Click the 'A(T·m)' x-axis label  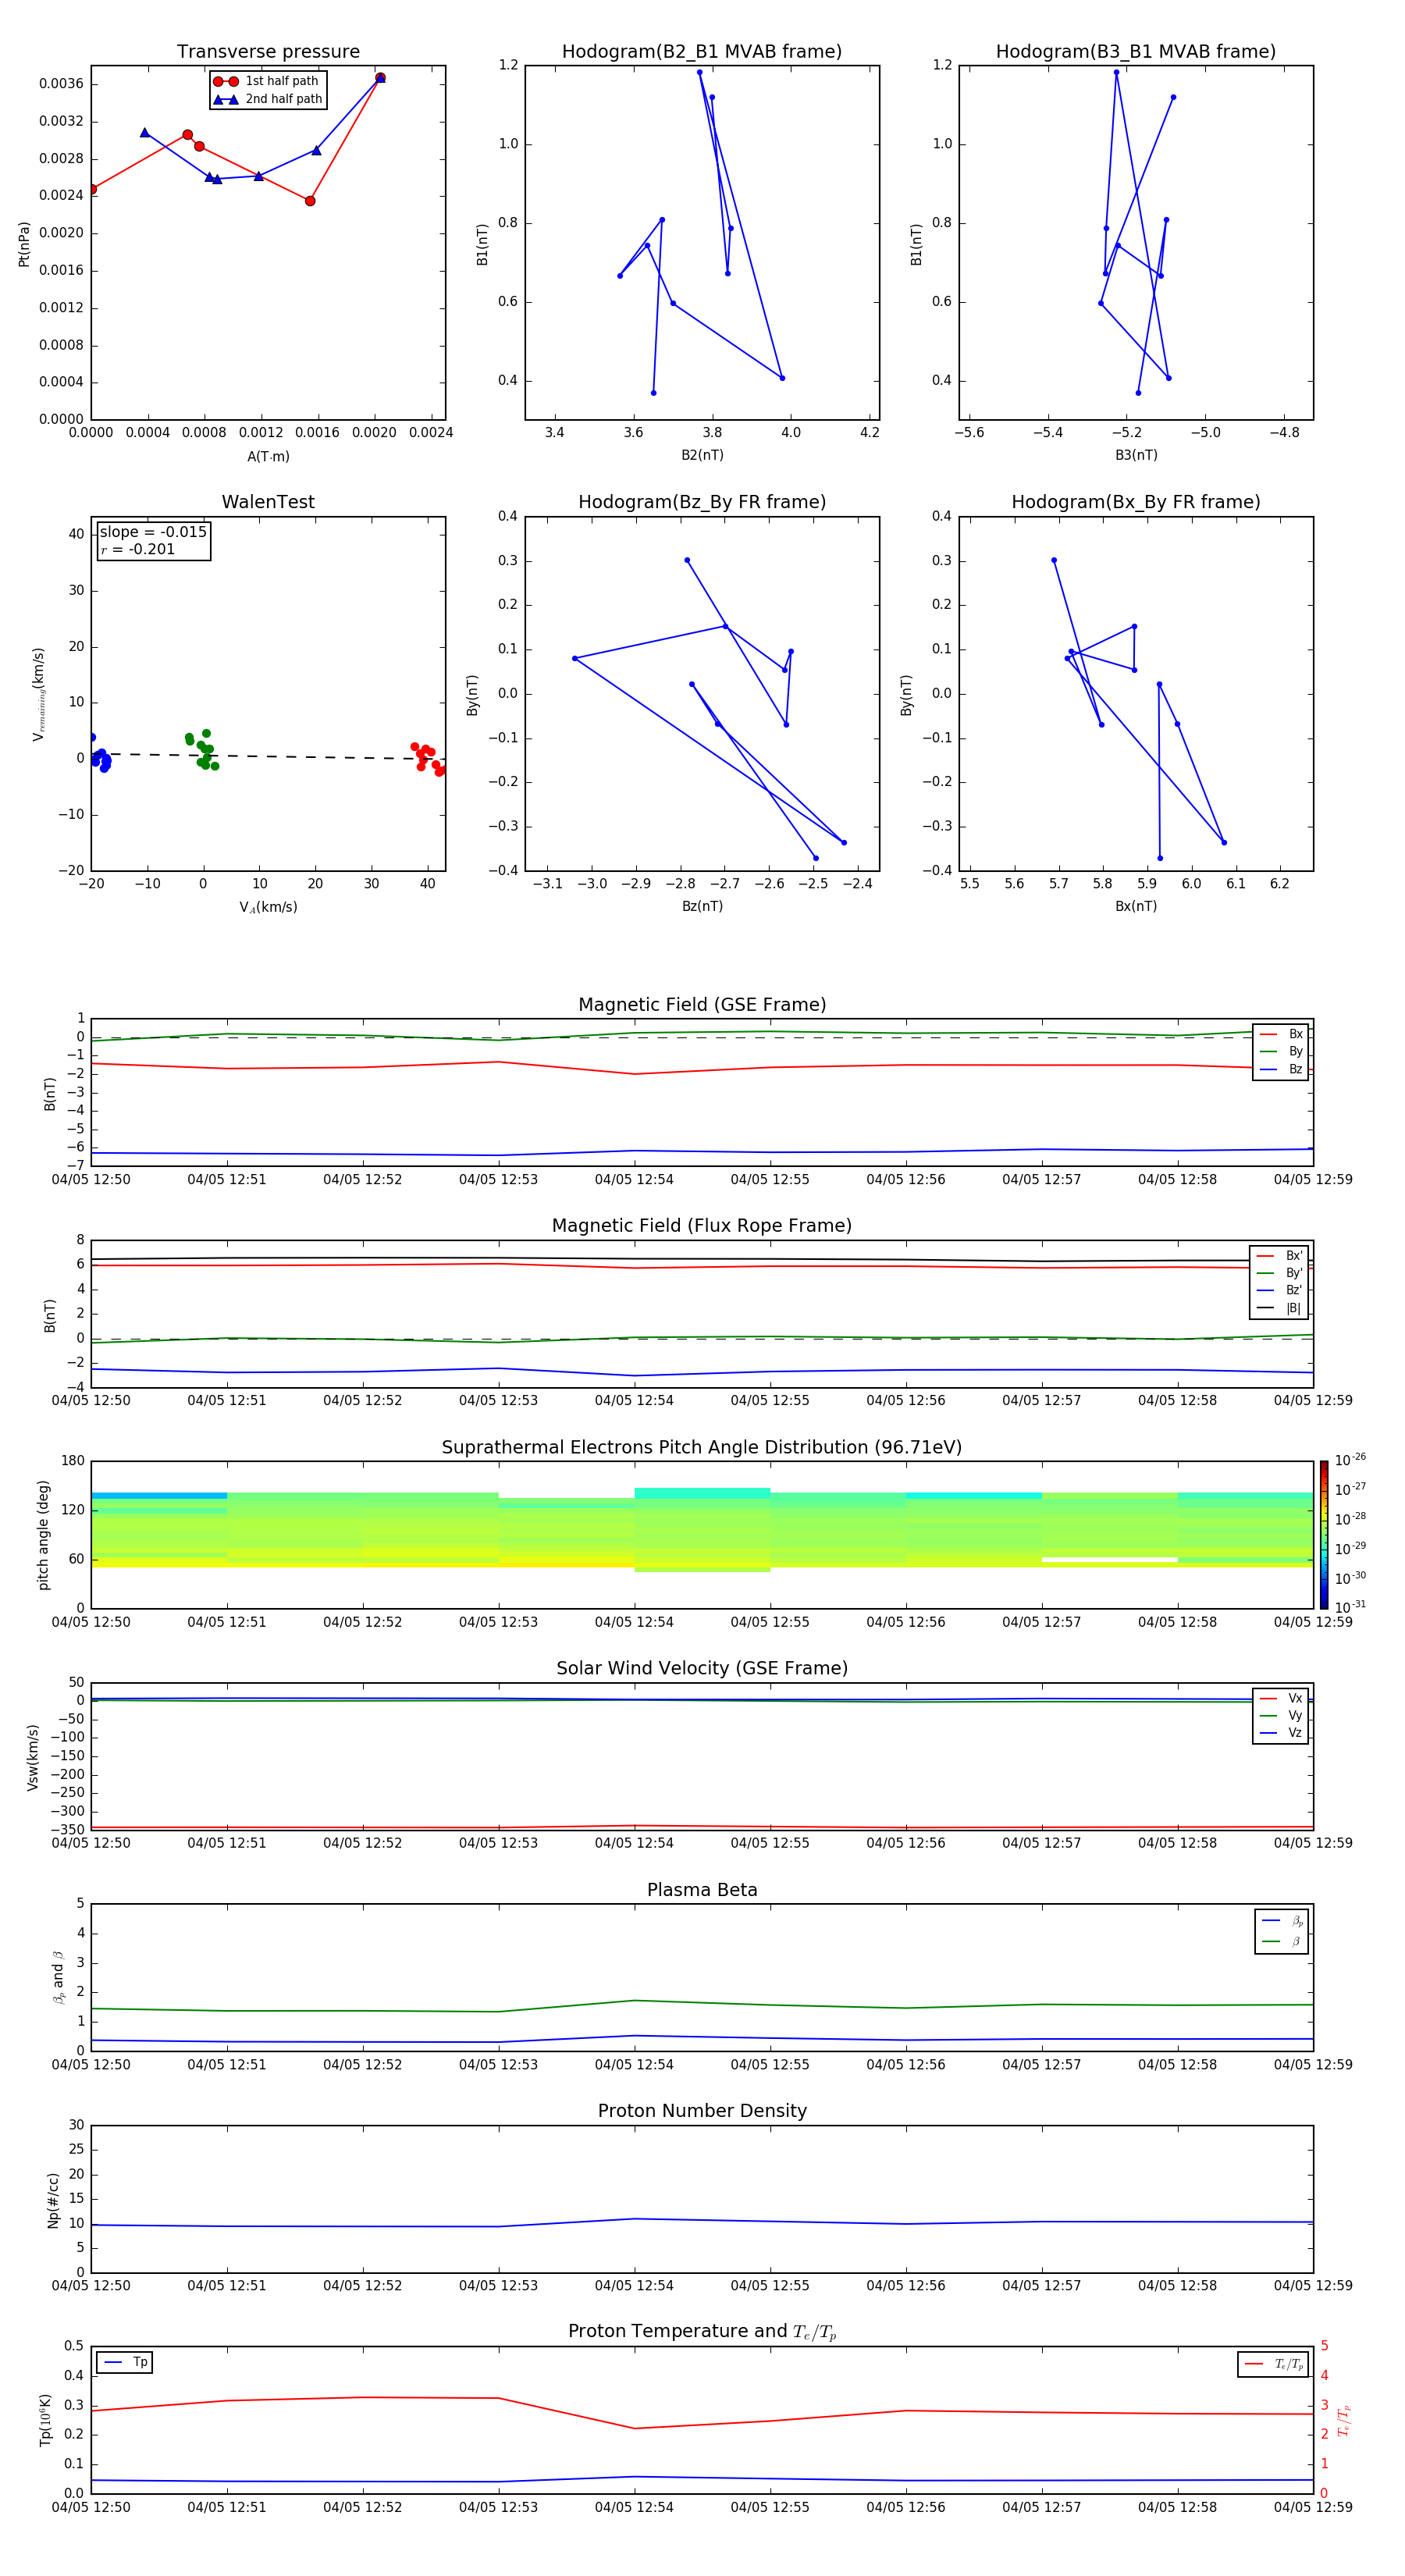tap(268, 456)
